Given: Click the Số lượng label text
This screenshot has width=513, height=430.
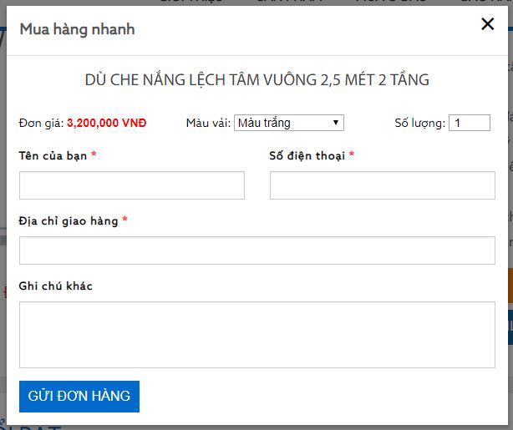Looking at the screenshot, I should (419, 124).
